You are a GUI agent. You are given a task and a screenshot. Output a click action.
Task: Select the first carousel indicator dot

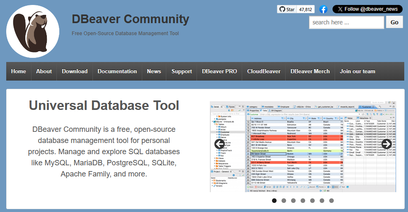tap(274, 200)
